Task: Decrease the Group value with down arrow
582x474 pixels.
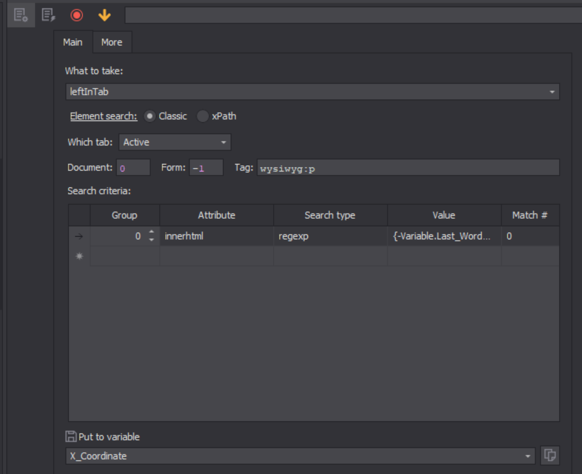Action: point(152,240)
